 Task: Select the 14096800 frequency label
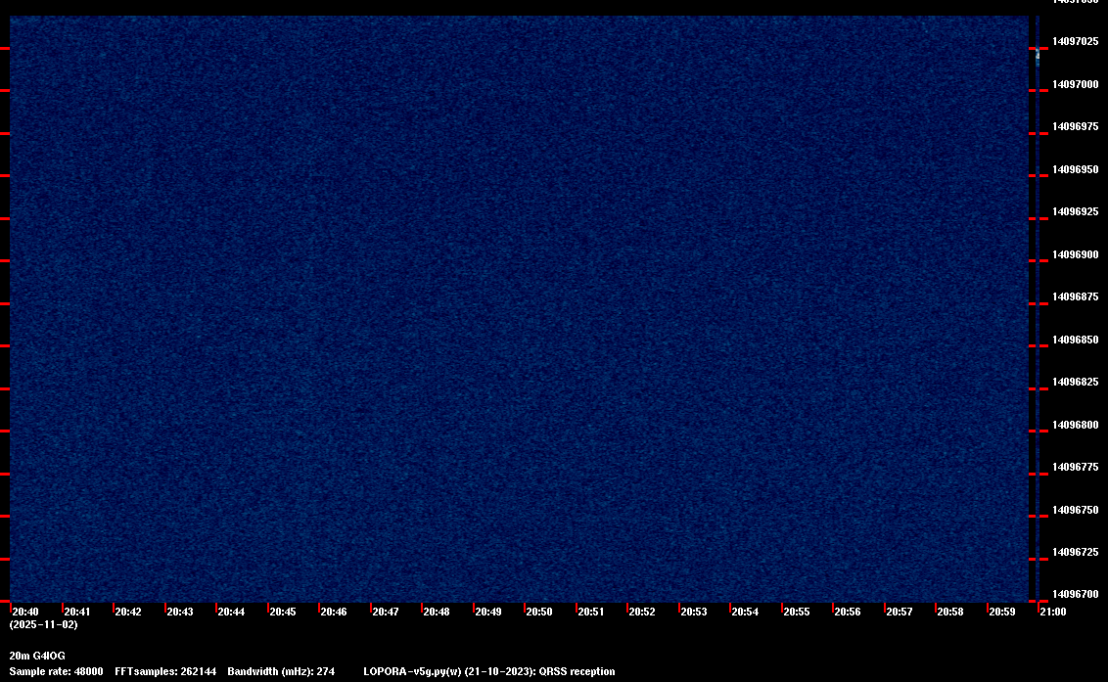(1076, 425)
